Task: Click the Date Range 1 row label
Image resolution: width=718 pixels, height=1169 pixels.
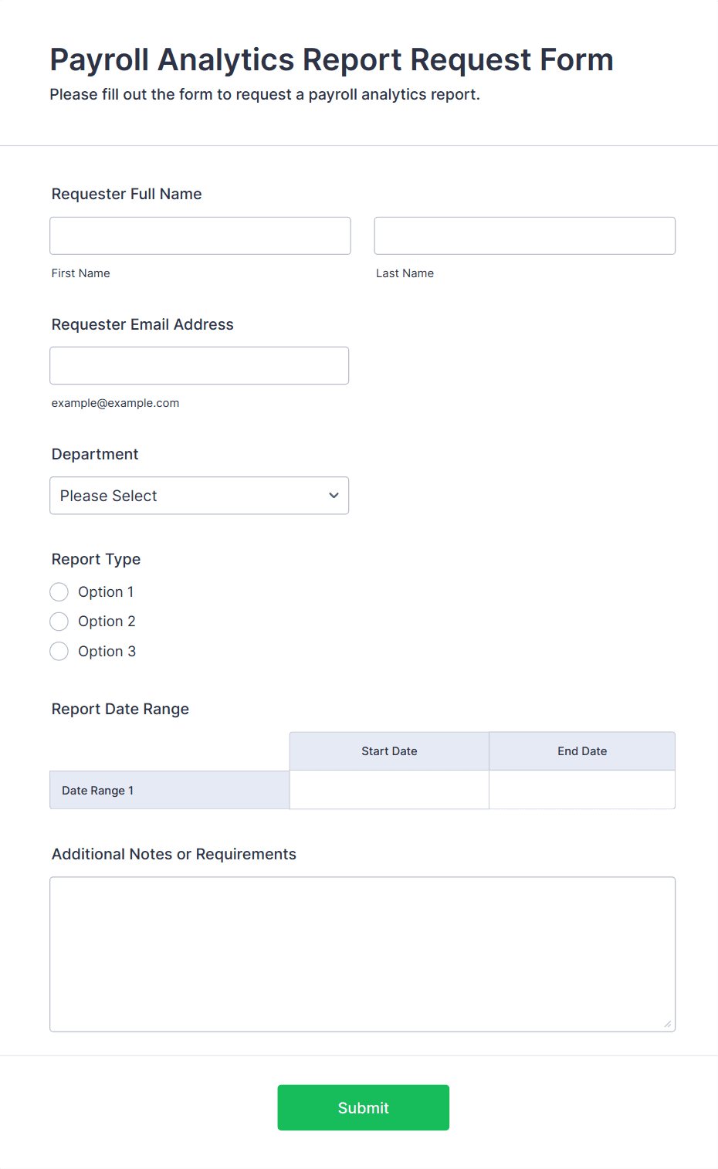Action: (97, 790)
